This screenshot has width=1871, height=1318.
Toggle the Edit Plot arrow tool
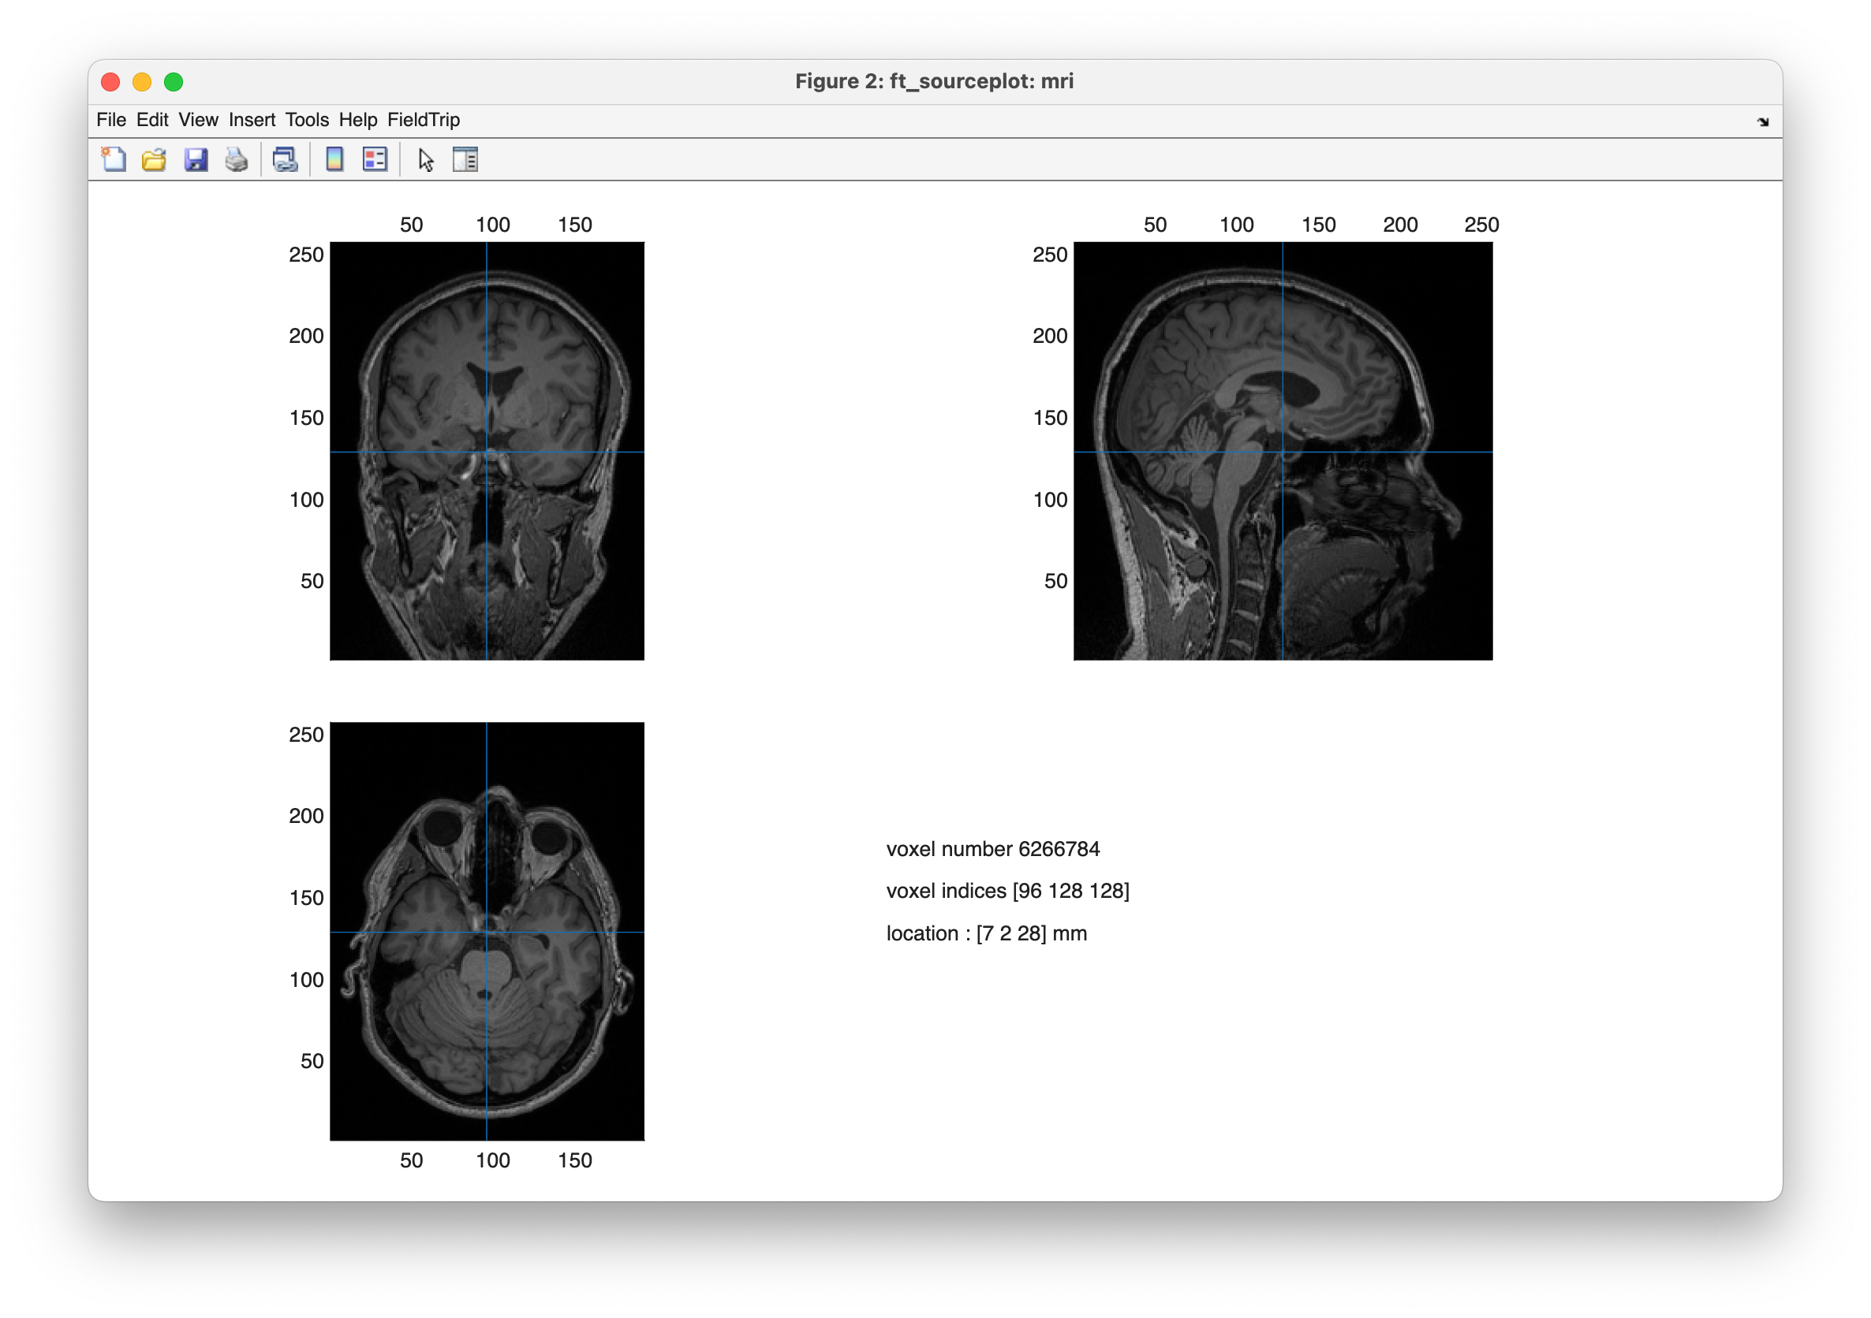(x=425, y=159)
